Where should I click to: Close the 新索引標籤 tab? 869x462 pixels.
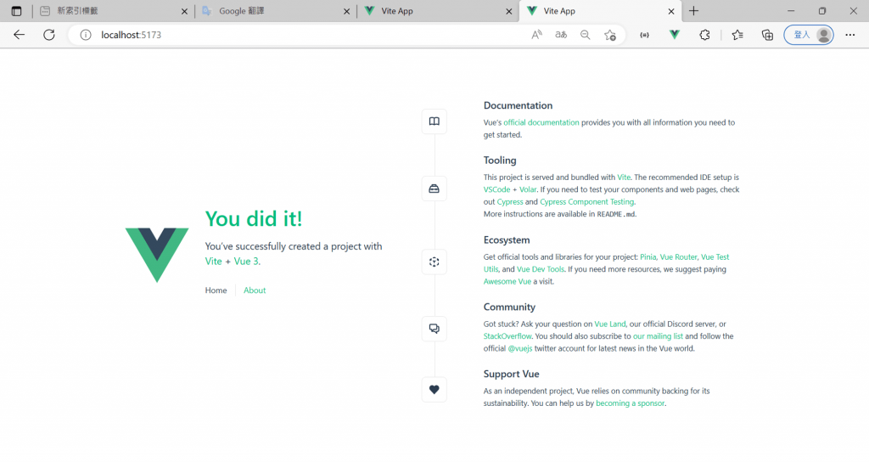(x=184, y=11)
